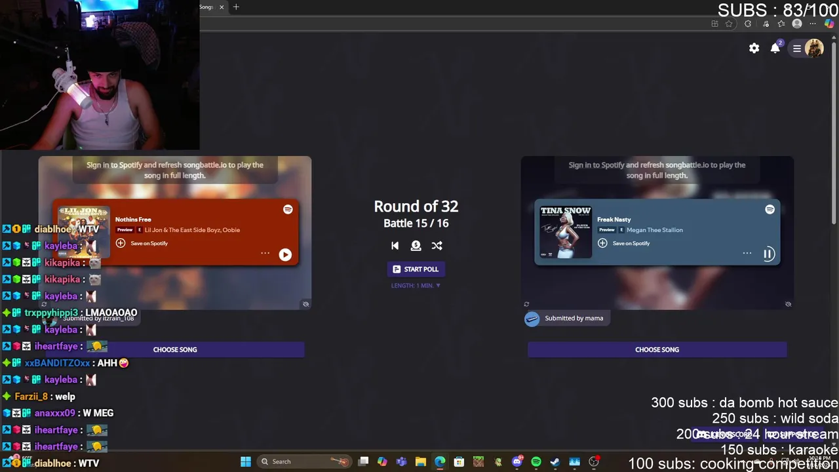Launch Microsoft Teams from taskbar
The image size is (839, 472).
tap(401, 462)
